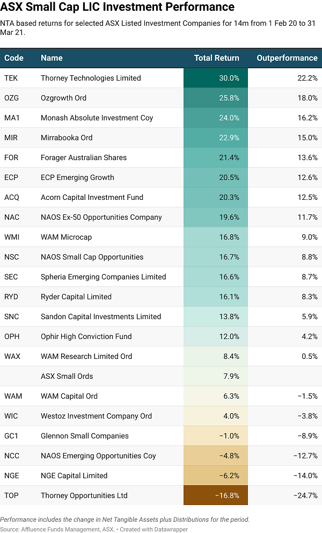
Task: Click the −24.7% outperformance value
Action: pos(305,495)
